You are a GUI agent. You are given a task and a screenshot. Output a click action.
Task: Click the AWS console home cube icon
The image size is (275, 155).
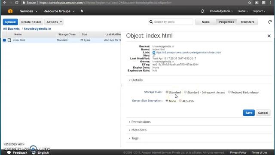[10, 11]
